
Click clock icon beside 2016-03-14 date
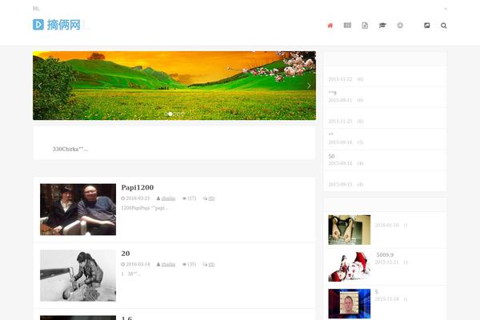coord(123,264)
